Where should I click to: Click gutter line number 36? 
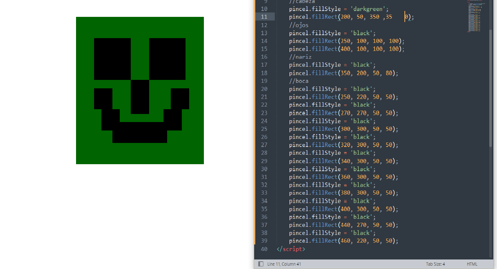pyautogui.click(x=264, y=217)
